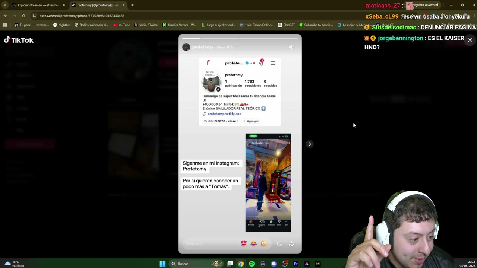
Task: Open Juega al ajedrez online bookmark
Action: click(218, 25)
